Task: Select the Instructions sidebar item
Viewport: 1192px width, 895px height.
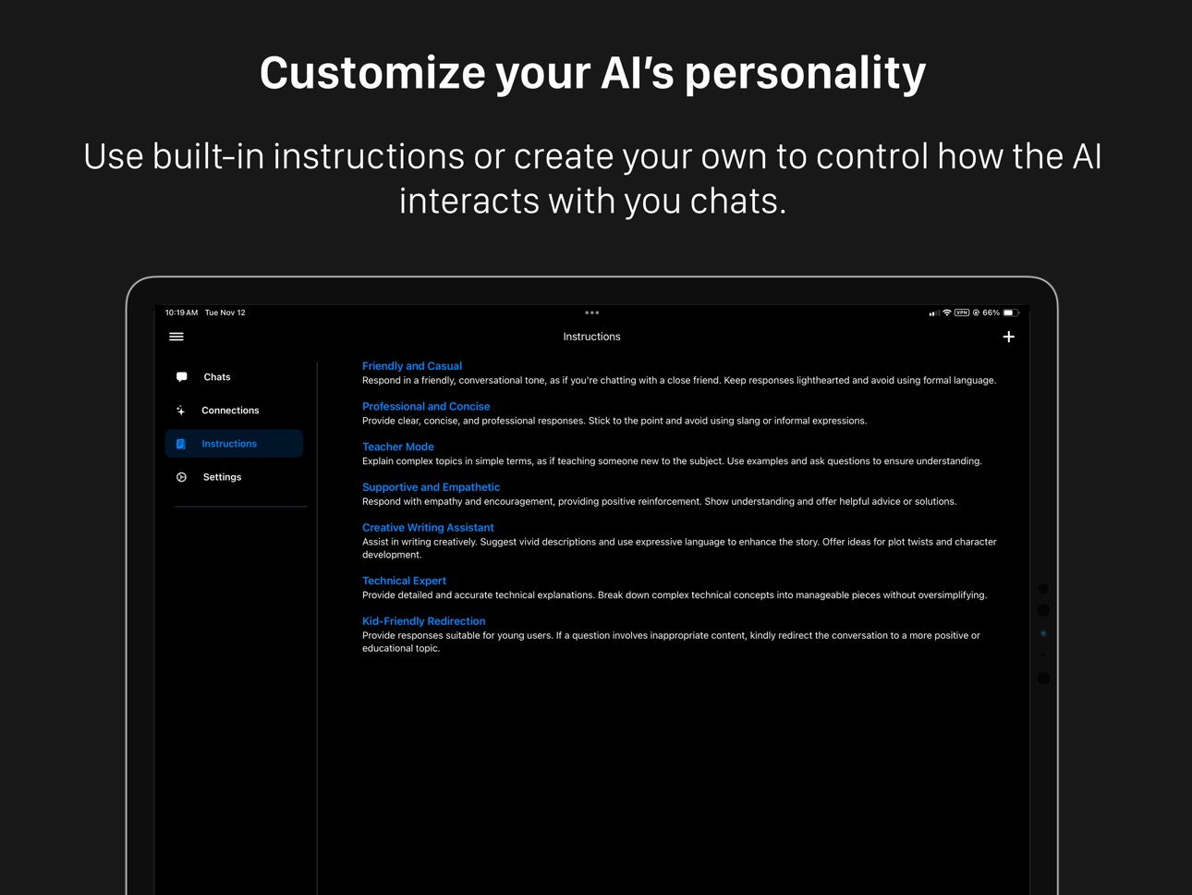Action: (235, 444)
